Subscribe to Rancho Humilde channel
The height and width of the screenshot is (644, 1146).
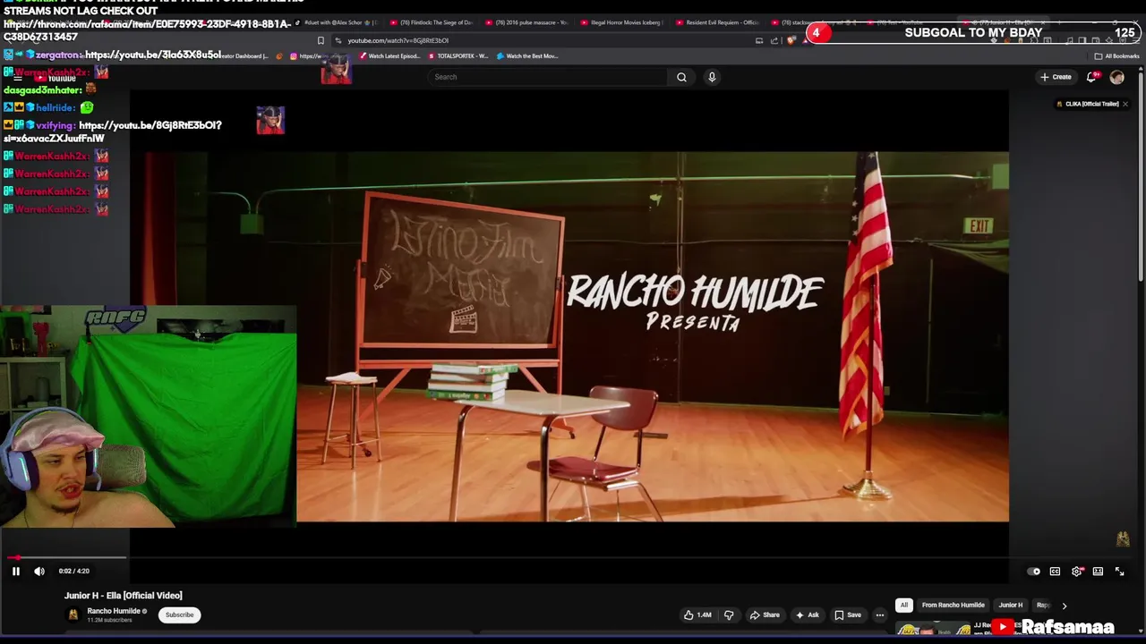[179, 614]
